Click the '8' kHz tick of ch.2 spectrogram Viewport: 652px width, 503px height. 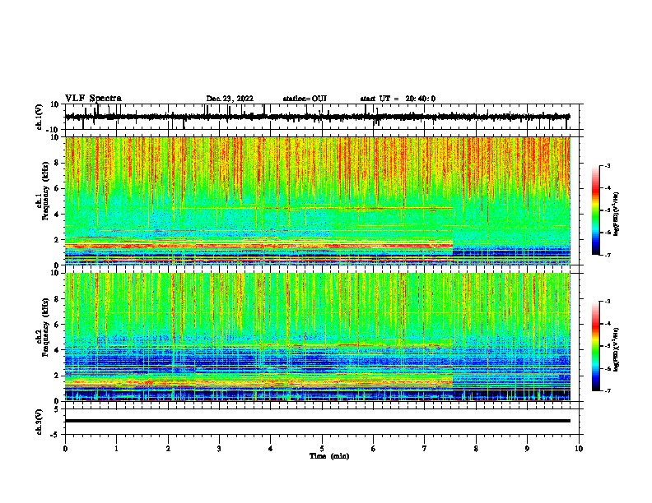57,298
